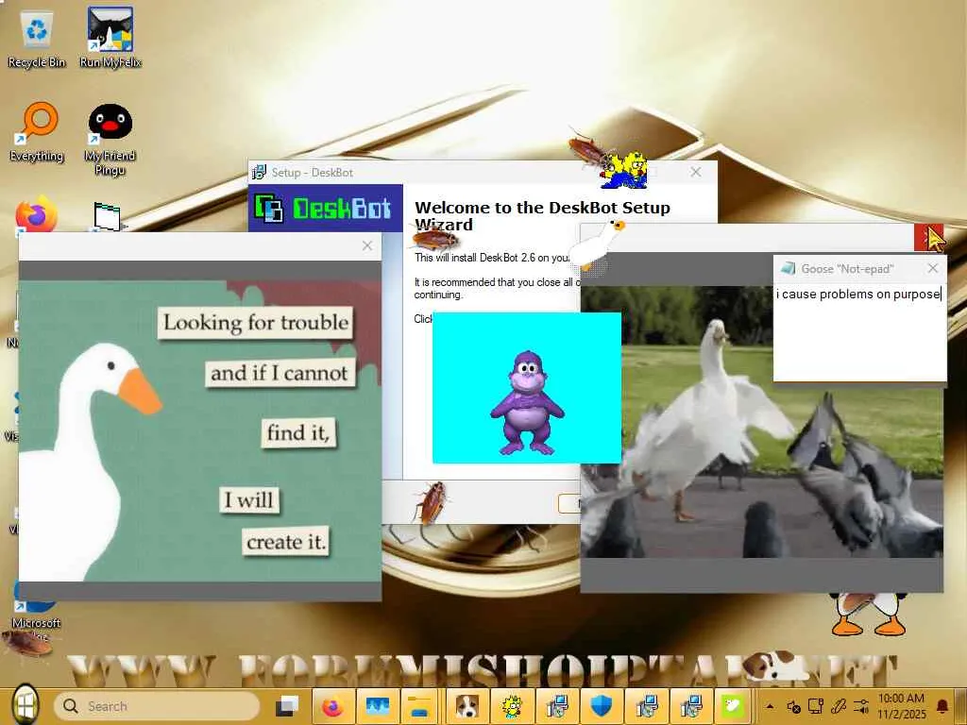The image size is (967, 725).
Task: Click 'Welcome to the DeskBot Setup Wizard' heading
Action: coord(541,216)
